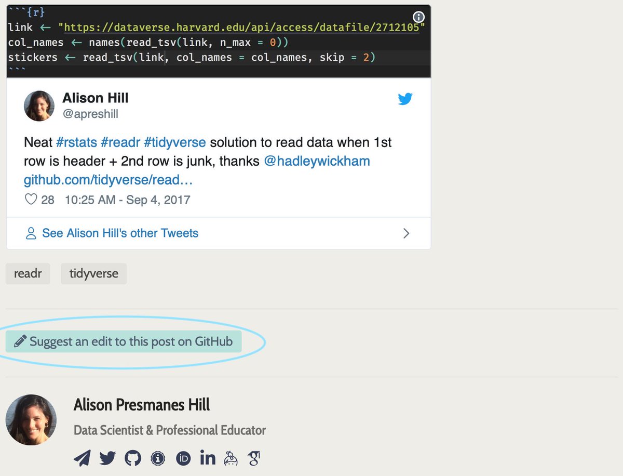
Task: Open the ORCID iD icon
Action: [x=183, y=458]
